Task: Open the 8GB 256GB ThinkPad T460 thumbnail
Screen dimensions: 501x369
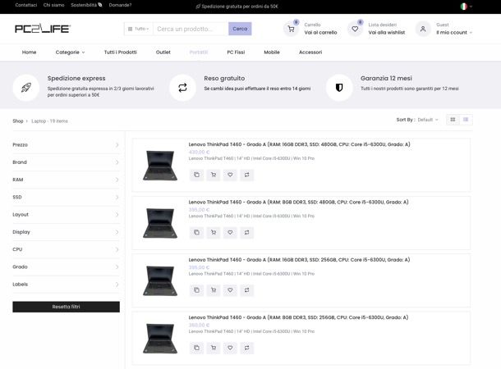Action: [160, 339]
